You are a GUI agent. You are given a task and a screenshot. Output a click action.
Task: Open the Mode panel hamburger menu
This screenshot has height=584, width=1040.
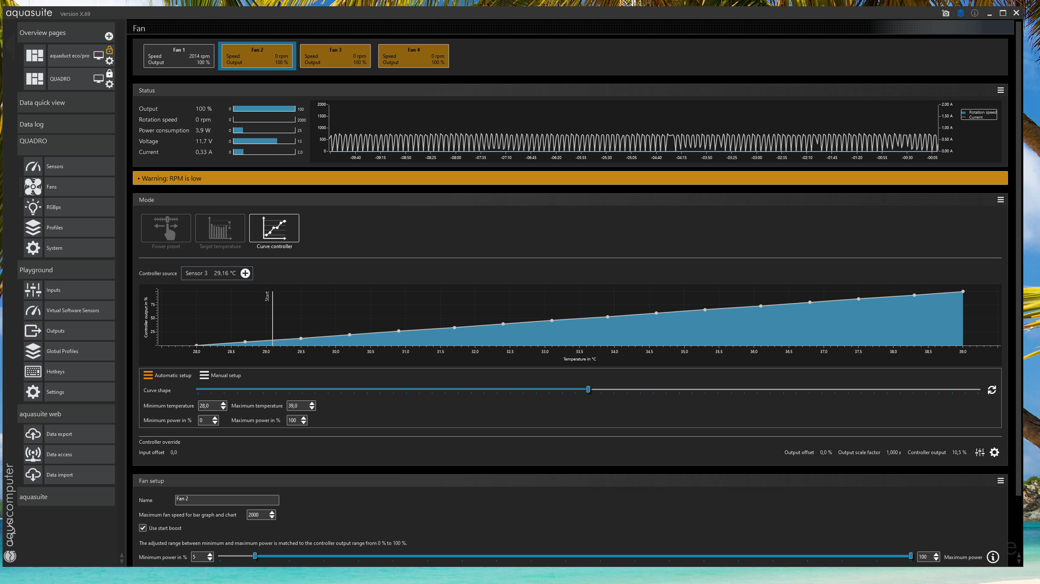pyautogui.click(x=1000, y=200)
